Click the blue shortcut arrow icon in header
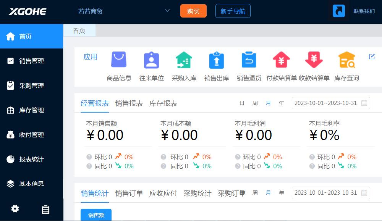 [x=339, y=11]
